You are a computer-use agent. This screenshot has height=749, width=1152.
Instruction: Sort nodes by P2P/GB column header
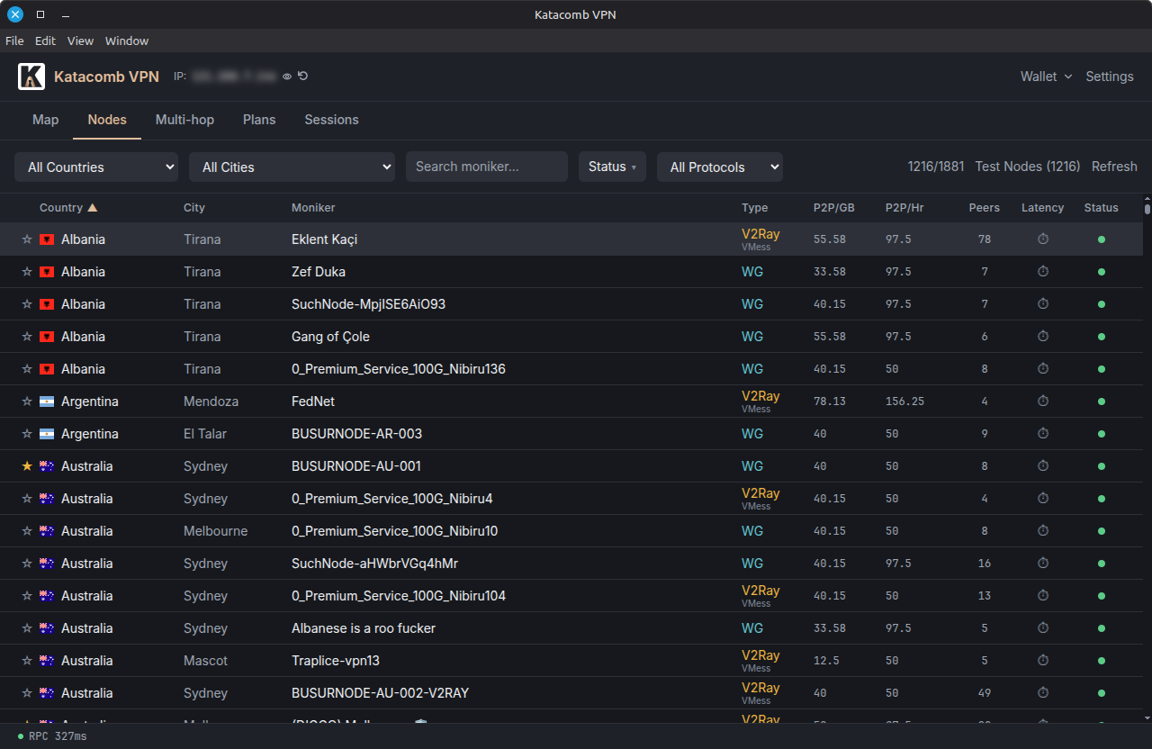[834, 208]
